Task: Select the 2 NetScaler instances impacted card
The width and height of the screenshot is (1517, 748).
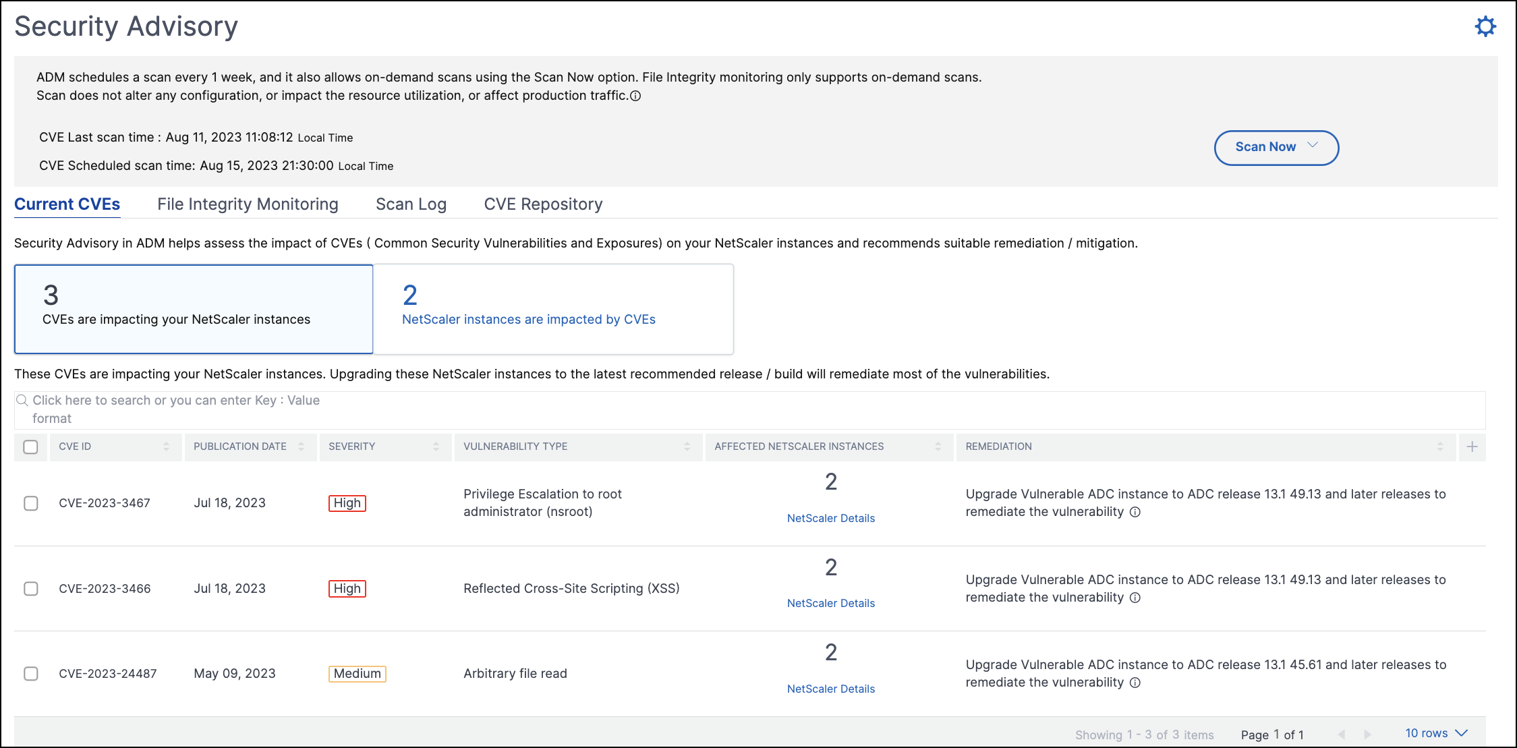Action: point(553,309)
